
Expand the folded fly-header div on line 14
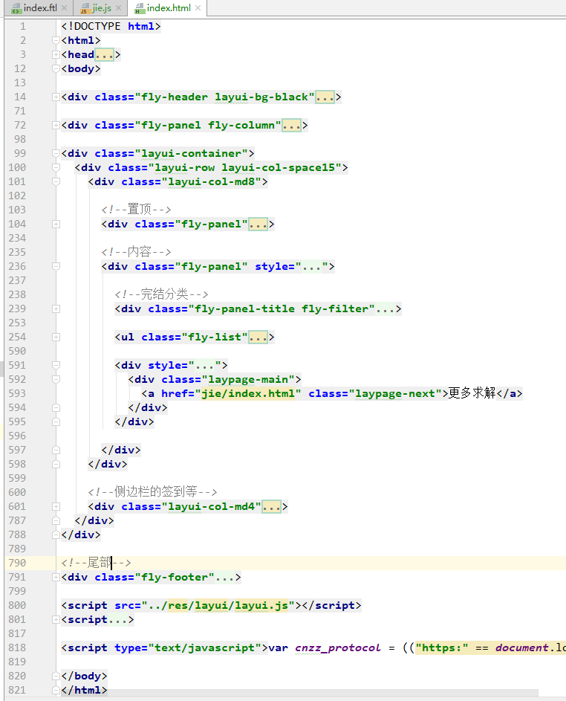[x=56, y=97]
